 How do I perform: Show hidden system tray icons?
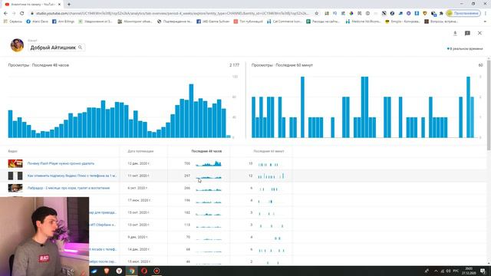point(436,271)
